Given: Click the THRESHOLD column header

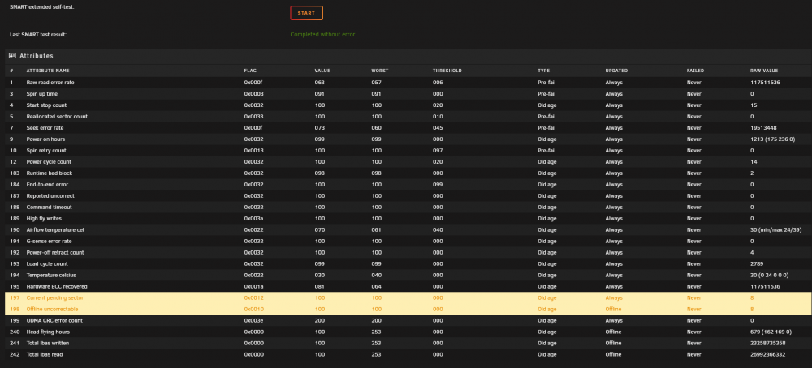Looking at the screenshot, I should 447,71.
